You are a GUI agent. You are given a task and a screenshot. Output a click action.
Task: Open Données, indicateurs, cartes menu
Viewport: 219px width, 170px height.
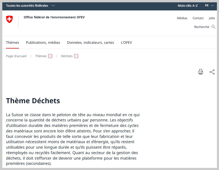(x=90, y=43)
